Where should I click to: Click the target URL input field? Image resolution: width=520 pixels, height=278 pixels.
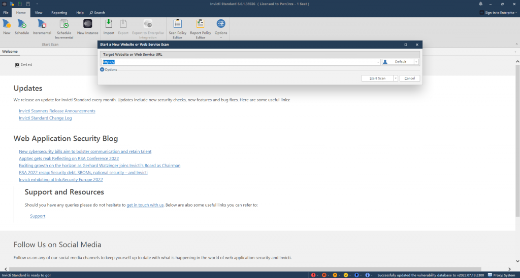pos(240,62)
